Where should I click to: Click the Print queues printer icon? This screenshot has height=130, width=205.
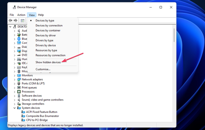(19, 88)
